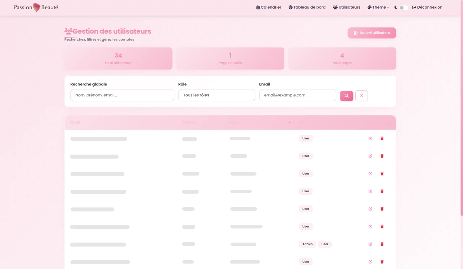Sort table by Email column header

[75, 122]
